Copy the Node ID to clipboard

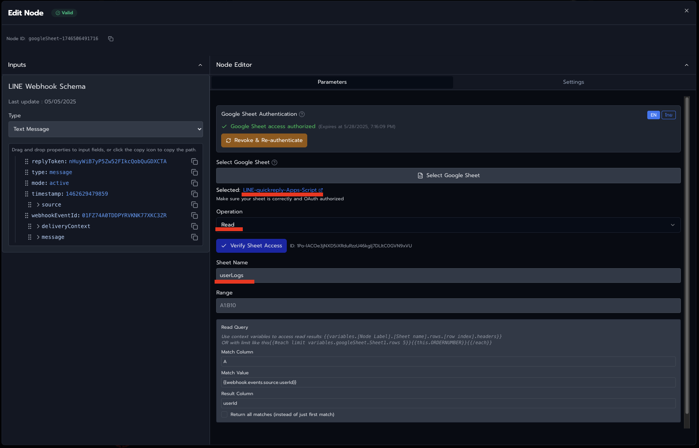click(x=111, y=39)
